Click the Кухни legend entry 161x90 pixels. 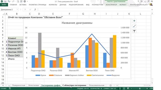coord(41,75)
